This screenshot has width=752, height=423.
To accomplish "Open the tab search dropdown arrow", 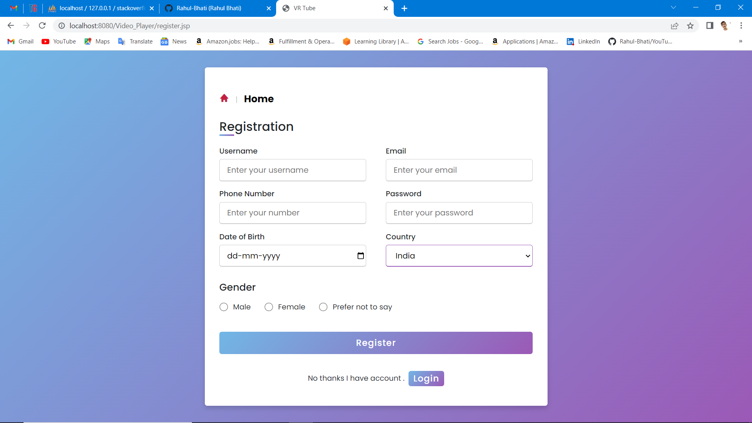I will (673, 7).
